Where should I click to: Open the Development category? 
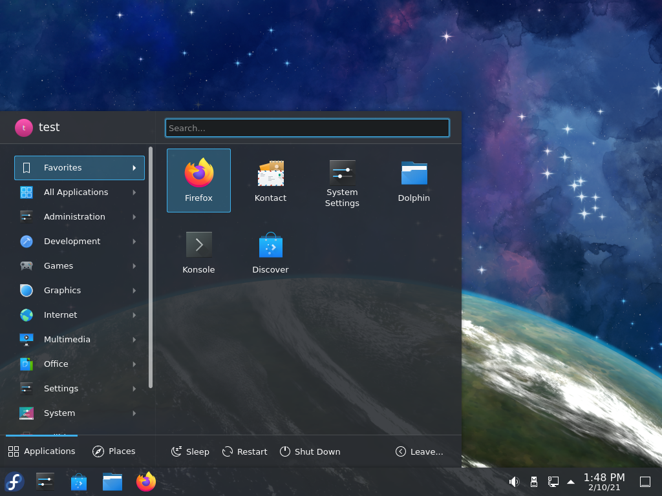pyautogui.click(x=80, y=242)
